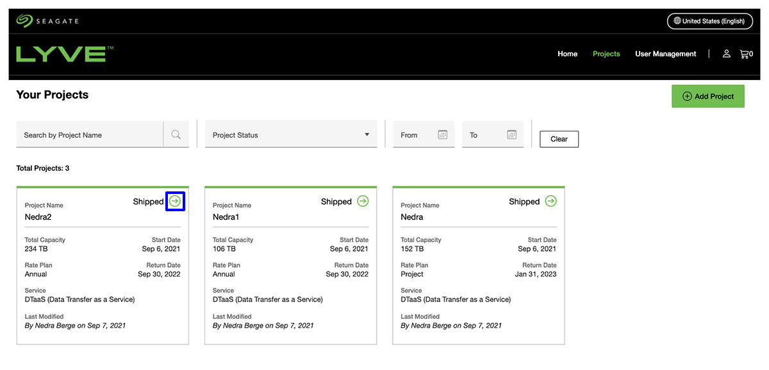Open User Management menu

(665, 54)
